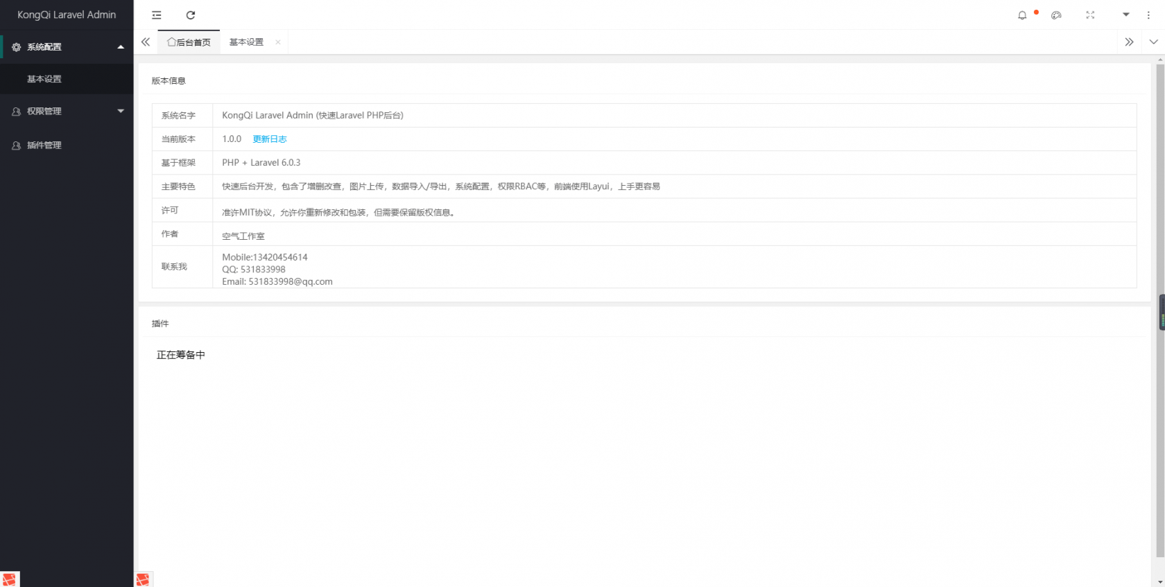Enter fullscreen mode
Image resolution: width=1165 pixels, height=587 pixels.
click(x=1090, y=15)
